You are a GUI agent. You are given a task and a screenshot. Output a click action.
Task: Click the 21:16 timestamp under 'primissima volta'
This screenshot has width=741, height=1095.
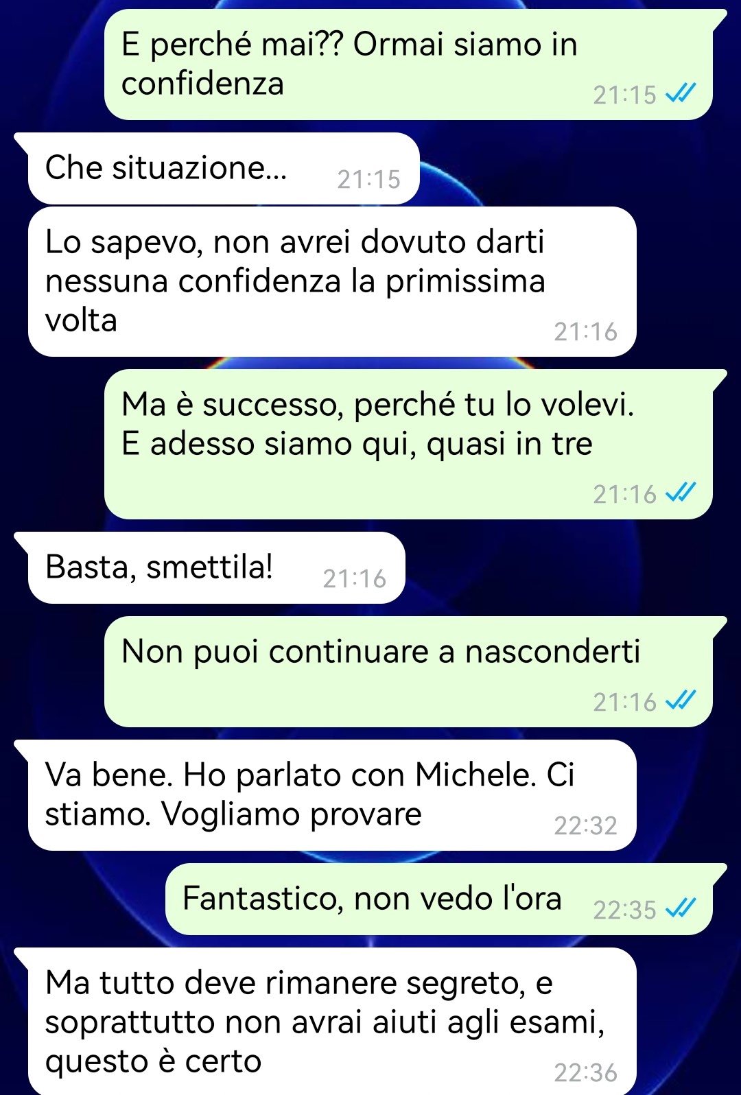(x=585, y=331)
